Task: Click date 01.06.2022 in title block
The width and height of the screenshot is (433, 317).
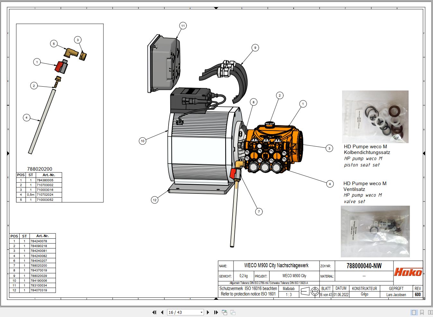Action: (341, 295)
